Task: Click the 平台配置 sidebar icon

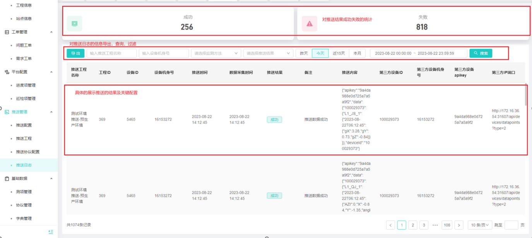Action: [7, 72]
